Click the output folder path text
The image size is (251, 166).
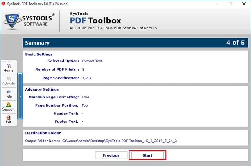coord(119,141)
